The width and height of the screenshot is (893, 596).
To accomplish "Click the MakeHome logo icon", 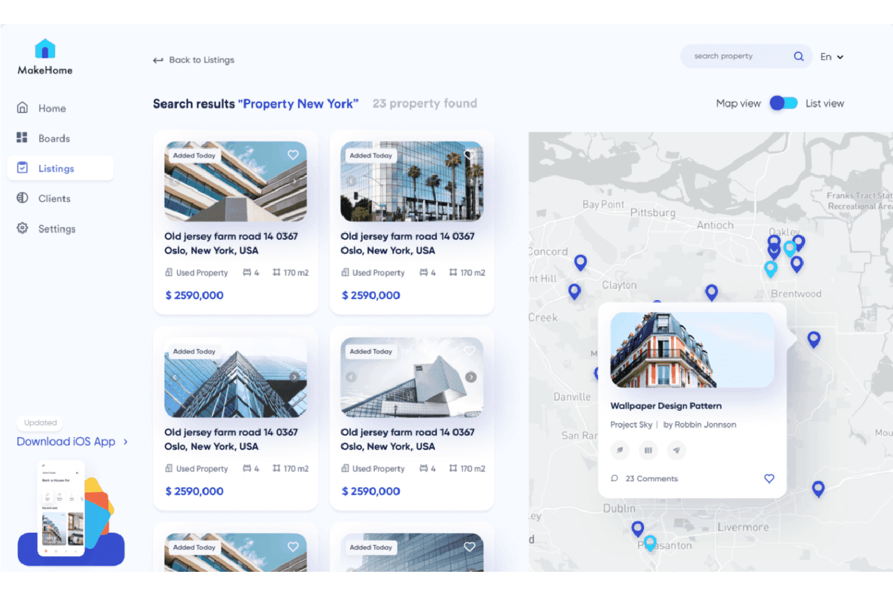I will 45,49.
